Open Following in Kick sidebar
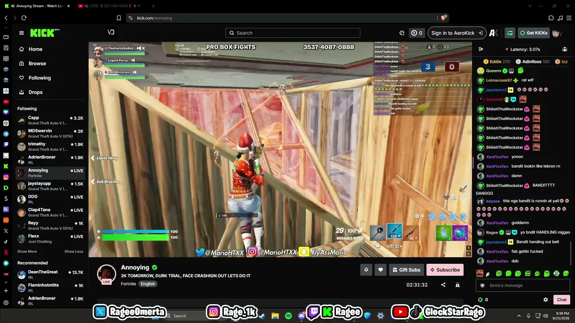575x323 pixels. click(x=40, y=78)
